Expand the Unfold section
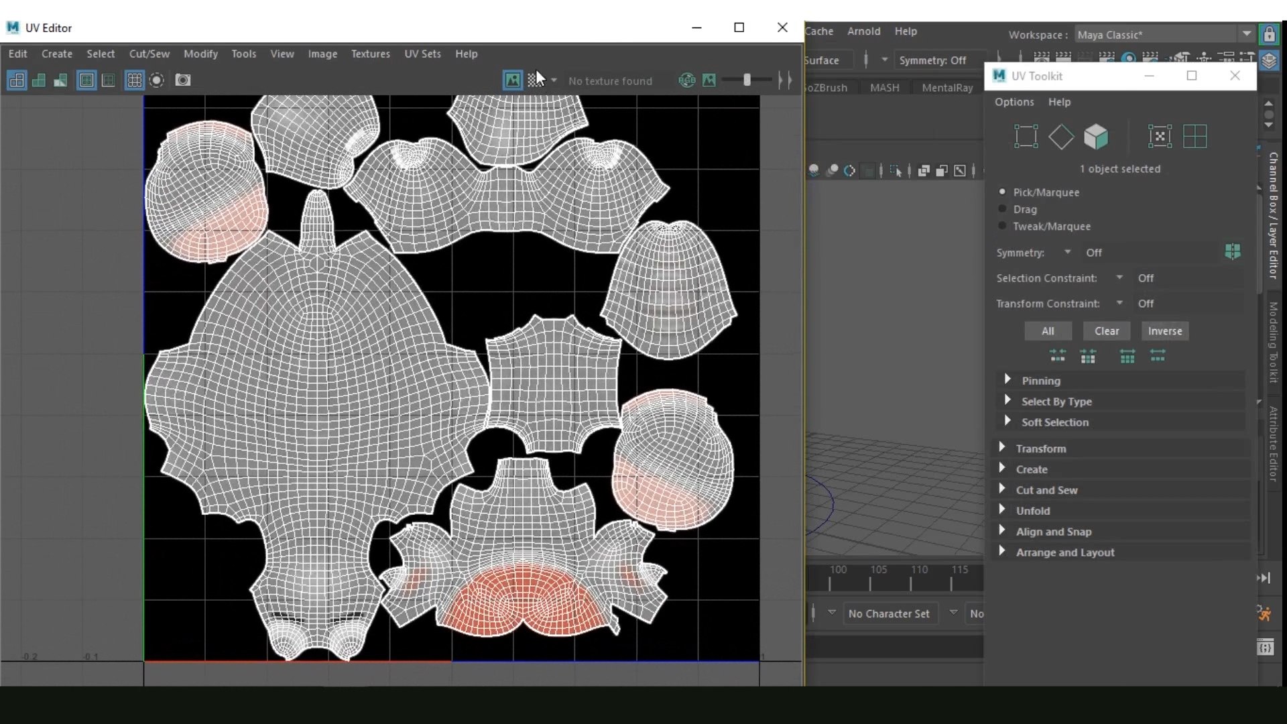The width and height of the screenshot is (1287, 724). point(1121,511)
